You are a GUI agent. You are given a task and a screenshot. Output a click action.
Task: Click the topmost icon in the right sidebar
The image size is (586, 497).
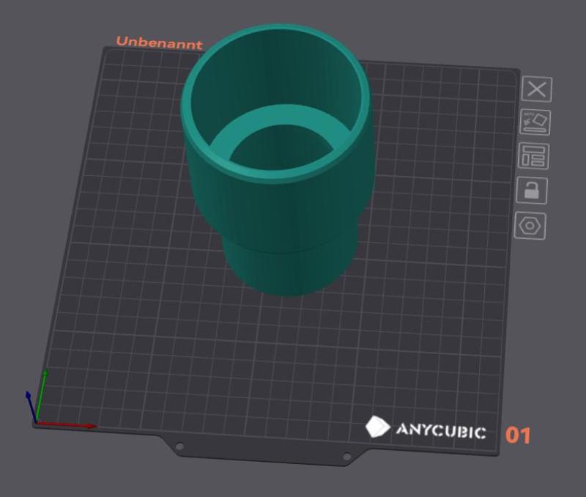(537, 90)
